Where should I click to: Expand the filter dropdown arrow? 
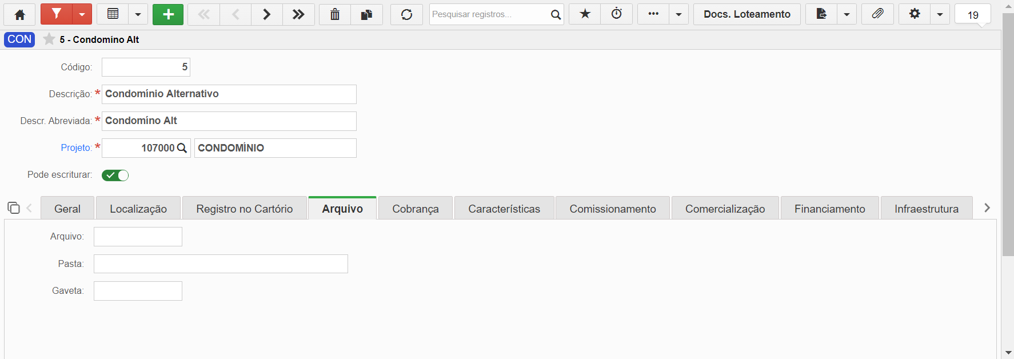[x=82, y=14]
